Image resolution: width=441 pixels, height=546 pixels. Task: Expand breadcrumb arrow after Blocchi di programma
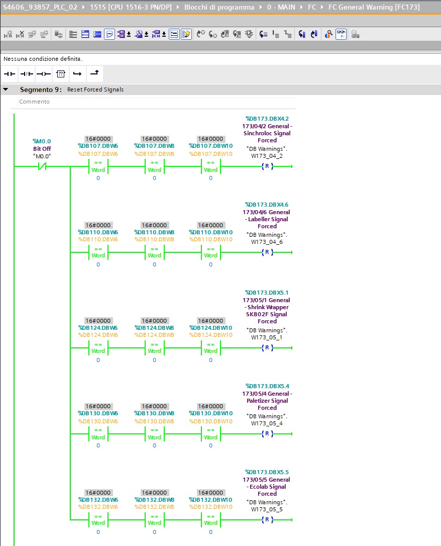point(261,7)
